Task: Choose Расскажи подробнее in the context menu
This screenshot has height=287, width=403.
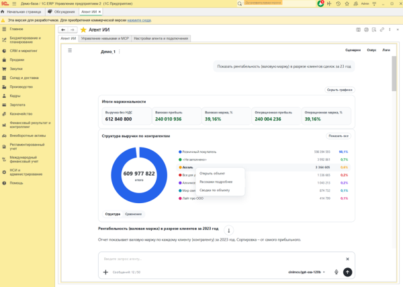Action: [216, 182]
